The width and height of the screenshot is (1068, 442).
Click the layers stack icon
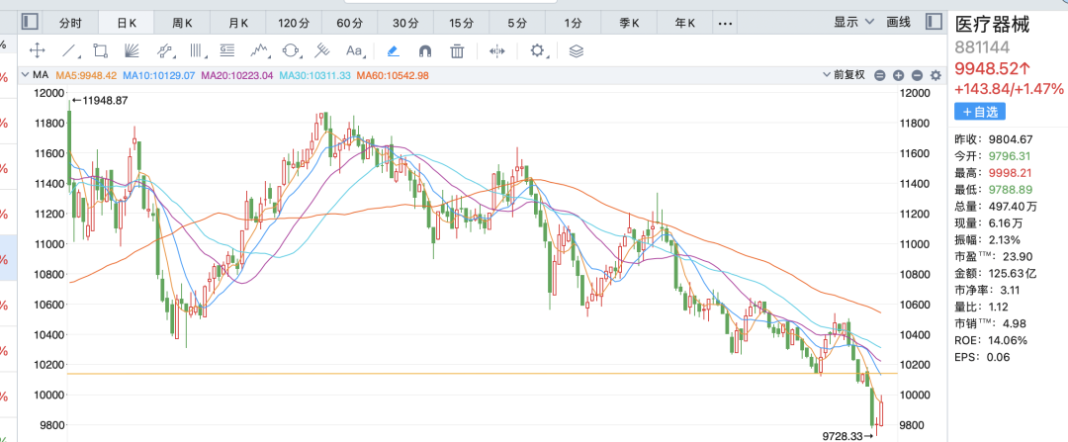coord(578,50)
